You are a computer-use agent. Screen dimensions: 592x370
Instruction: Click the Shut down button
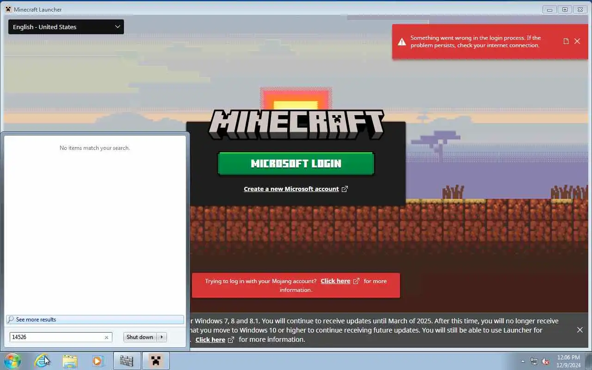click(140, 337)
